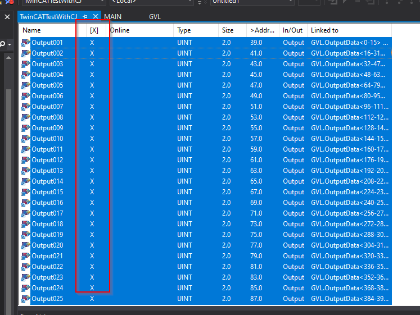This screenshot has width=420, height=315.
Task: Click the Output015 variable icon
Action: (x=26, y=192)
